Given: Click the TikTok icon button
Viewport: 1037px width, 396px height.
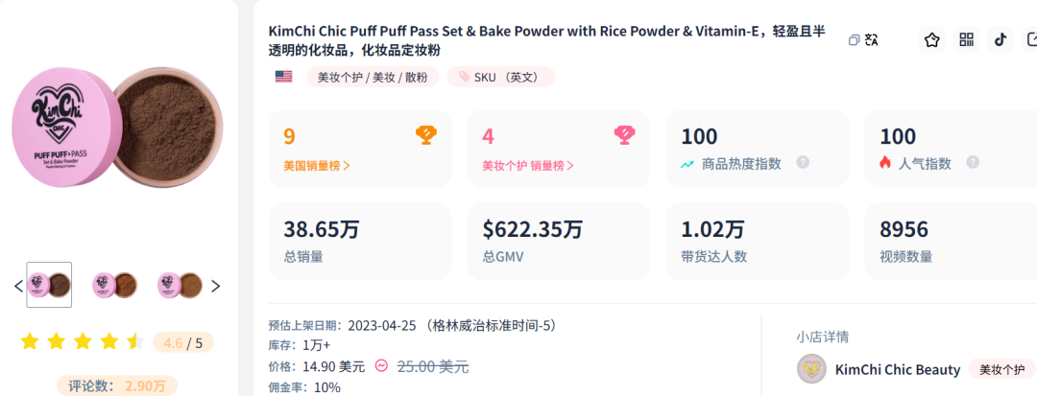Looking at the screenshot, I should tap(1001, 40).
